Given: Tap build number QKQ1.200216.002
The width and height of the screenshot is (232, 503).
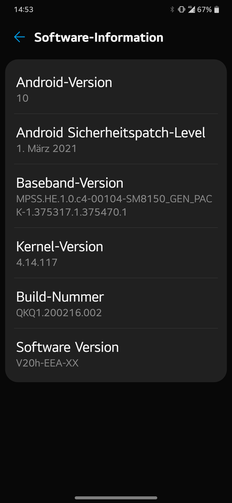Looking at the screenshot, I should coord(59,313).
